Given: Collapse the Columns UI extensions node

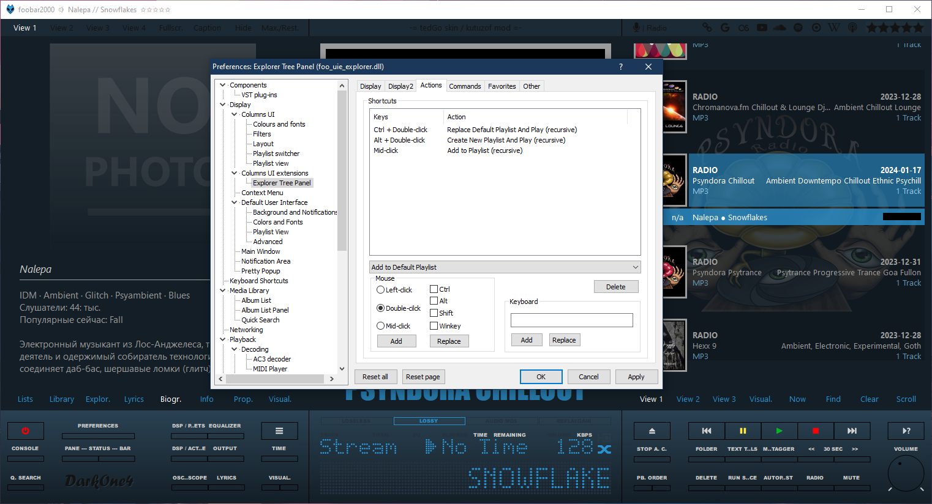Looking at the screenshot, I should tap(235, 173).
